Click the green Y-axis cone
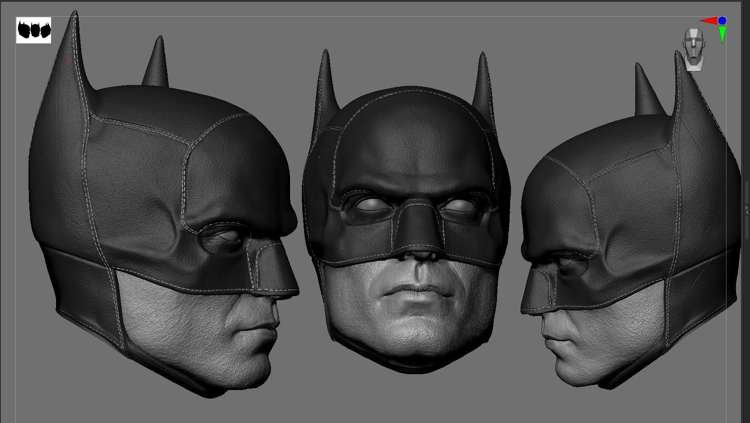 pos(722,35)
